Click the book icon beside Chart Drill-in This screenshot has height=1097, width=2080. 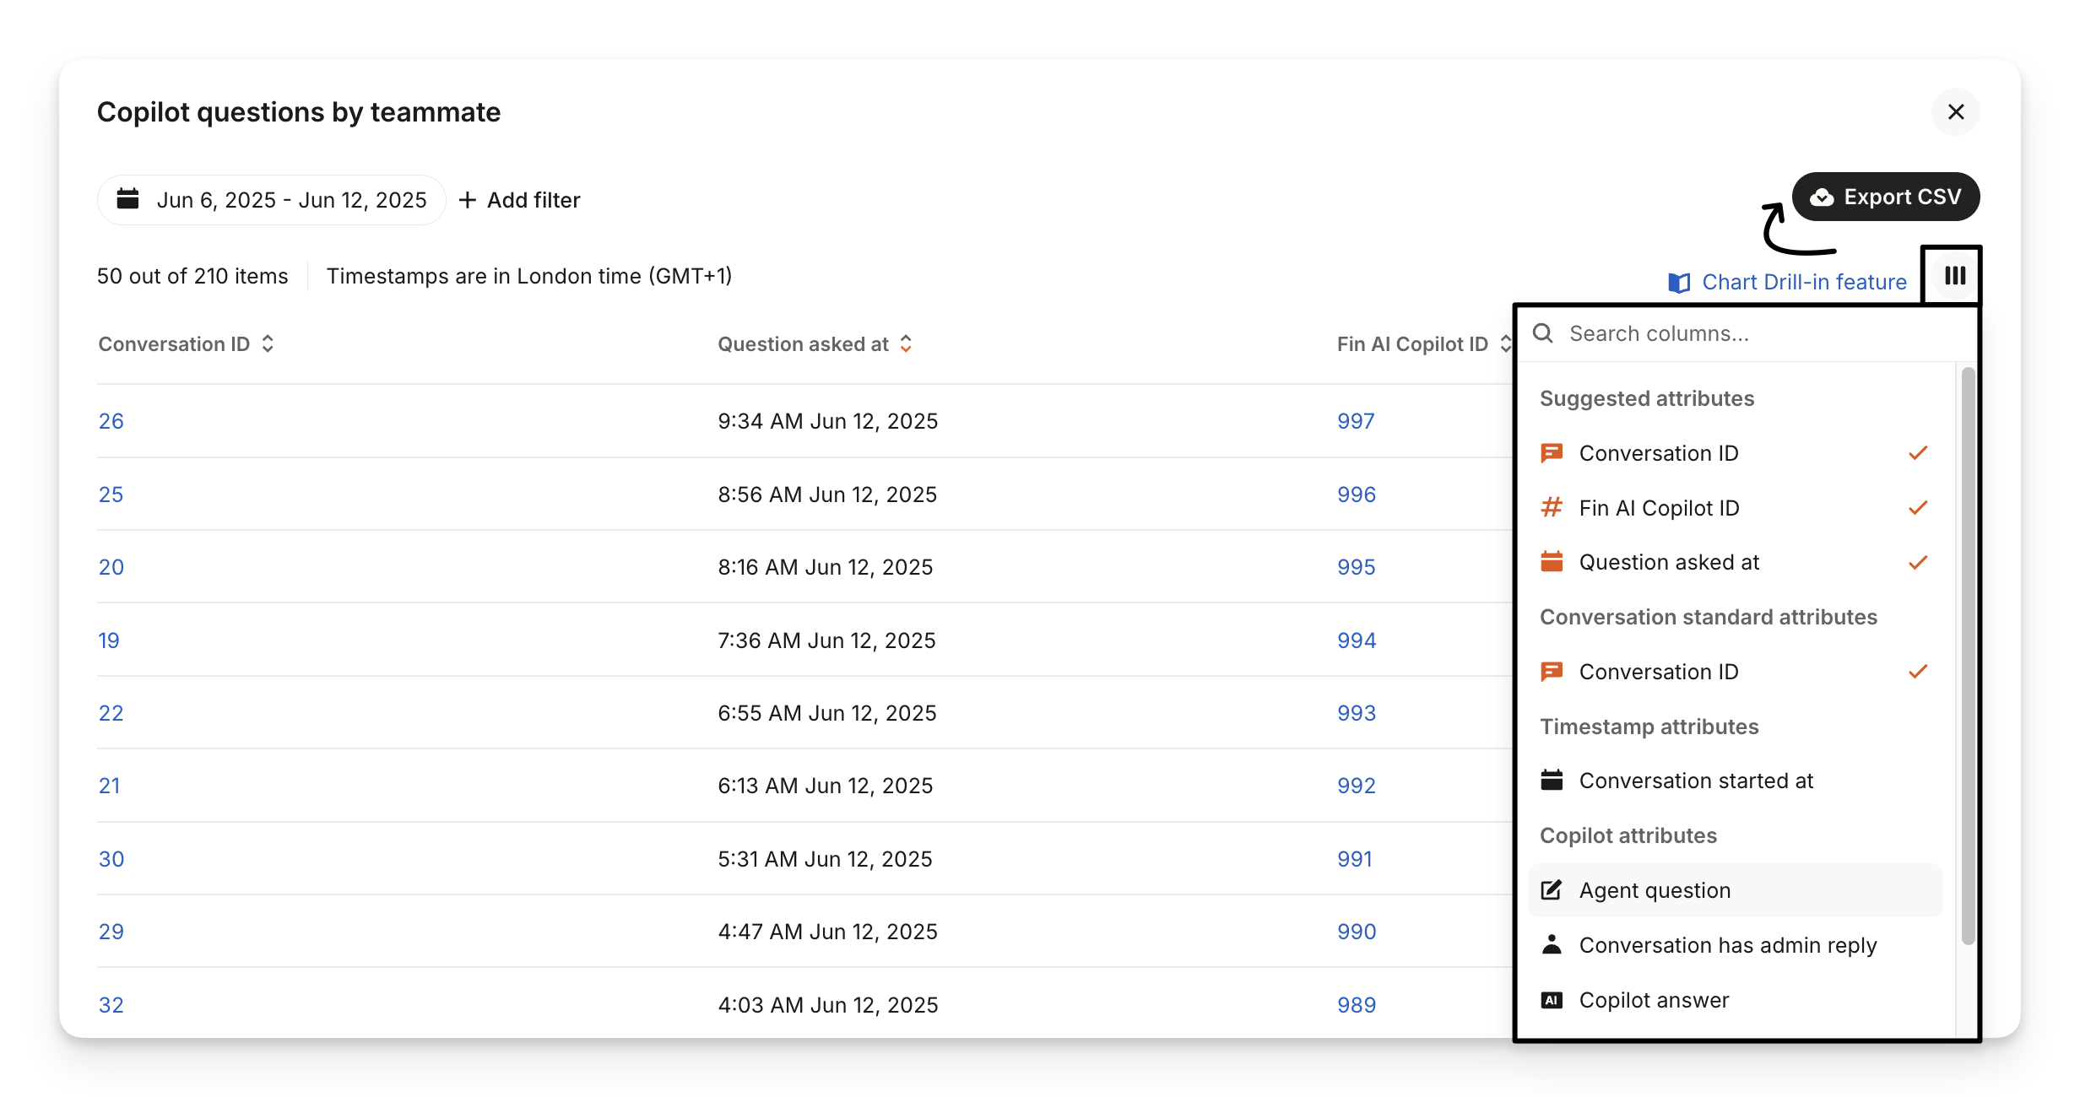[x=1679, y=283]
